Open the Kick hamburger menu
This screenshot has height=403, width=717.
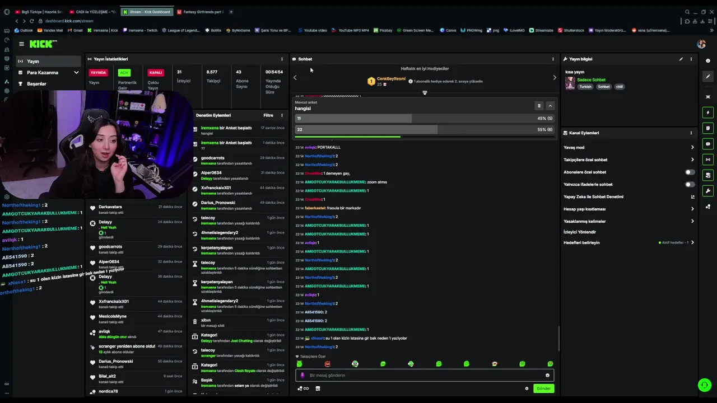(x=21, y=44)
